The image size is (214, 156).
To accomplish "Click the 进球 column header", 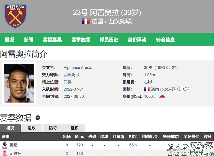I will [92, 137].
